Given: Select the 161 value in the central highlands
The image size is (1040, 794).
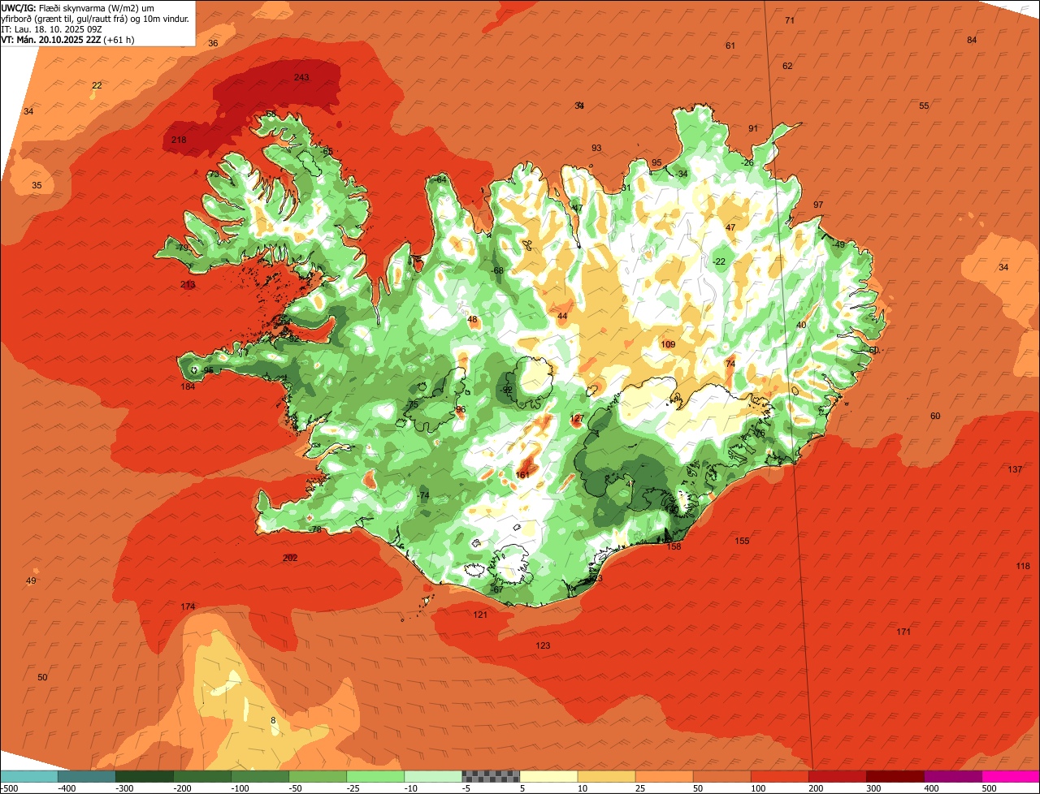Looking at the screenshot, I should 522,475.
